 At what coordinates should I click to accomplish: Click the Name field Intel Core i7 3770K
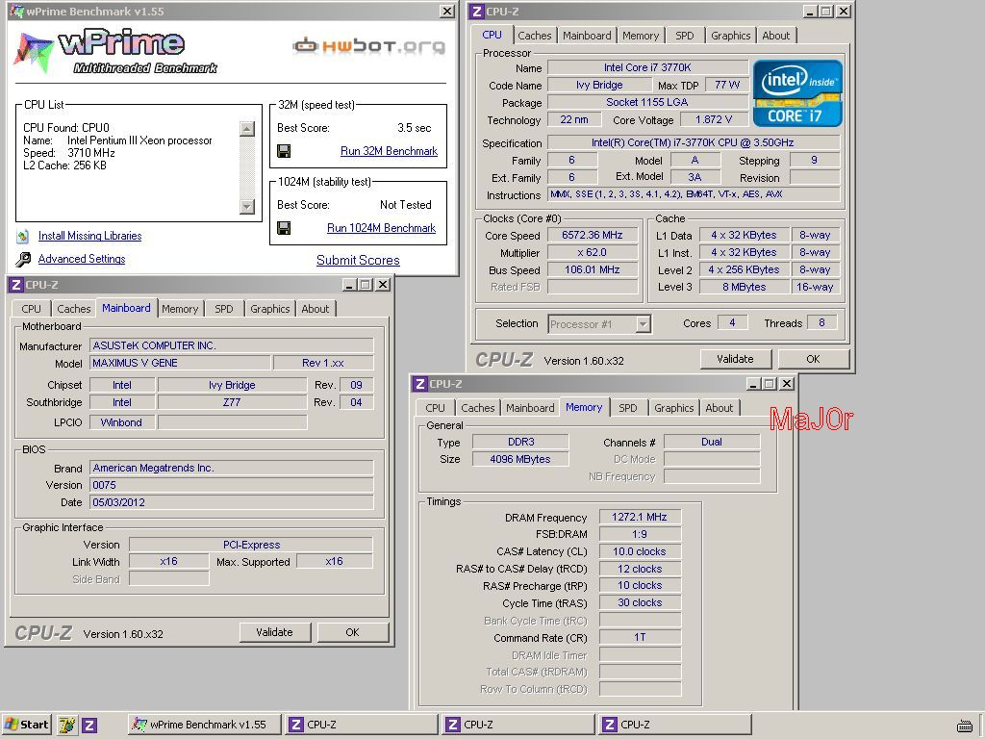click(x=647, y=67)
